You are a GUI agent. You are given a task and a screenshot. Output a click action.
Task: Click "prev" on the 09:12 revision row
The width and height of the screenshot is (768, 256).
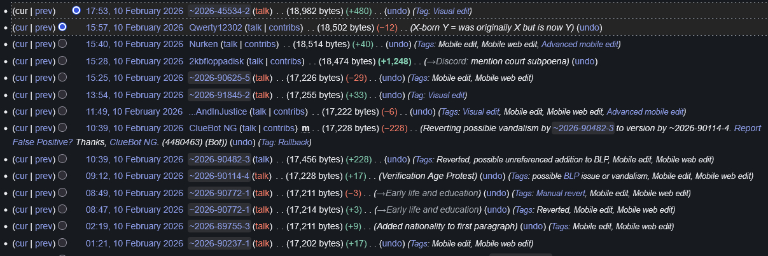(43, 176)
